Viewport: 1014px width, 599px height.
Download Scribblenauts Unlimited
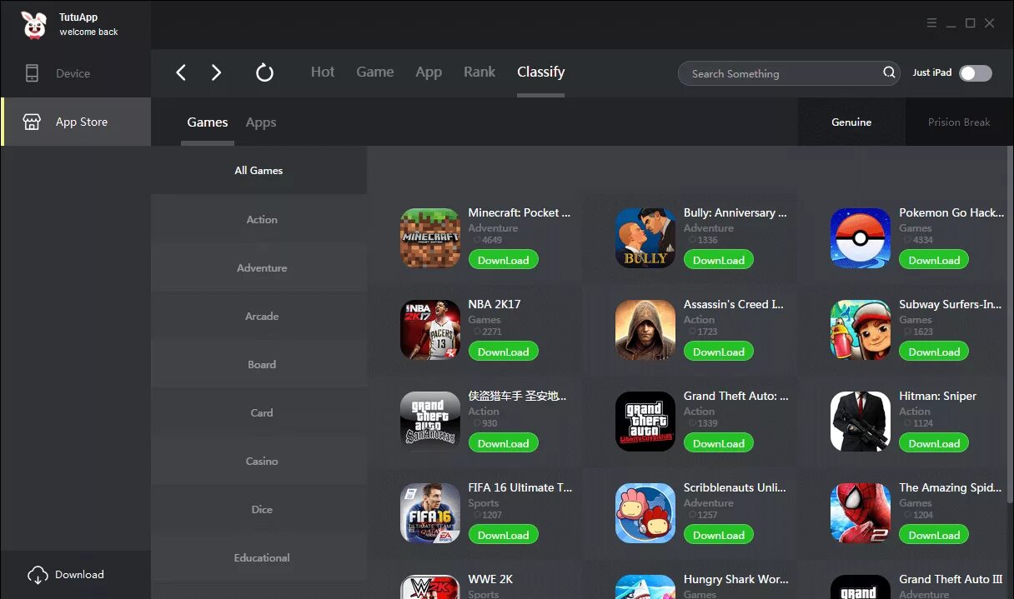pyautogui.click(x=719, y=535)
